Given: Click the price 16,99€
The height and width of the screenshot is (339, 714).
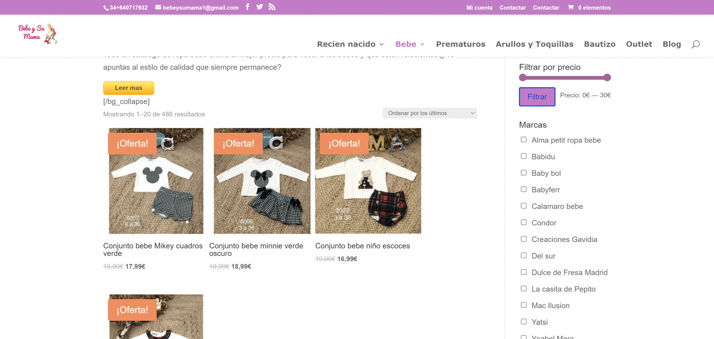Looking at the screenshot, I should [x=347, y=259].
